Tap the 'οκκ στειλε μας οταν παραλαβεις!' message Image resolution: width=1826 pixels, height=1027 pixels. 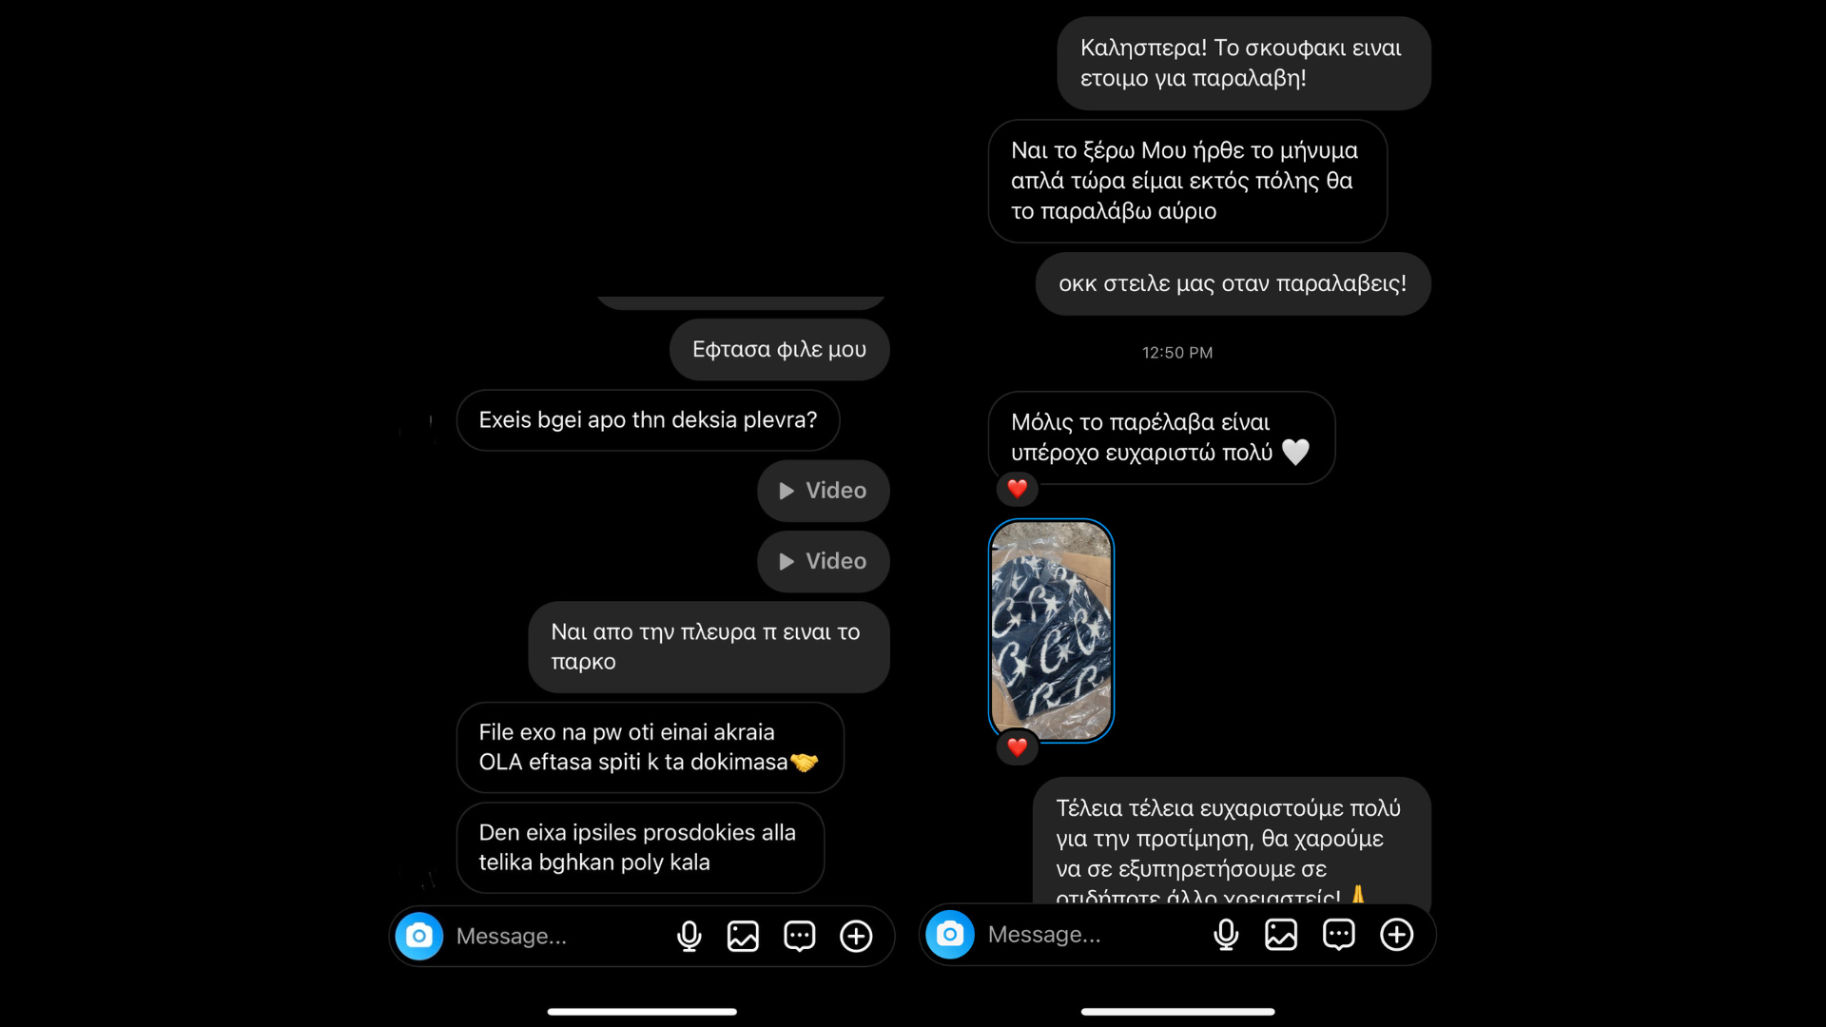click(x=1233, y=284)
